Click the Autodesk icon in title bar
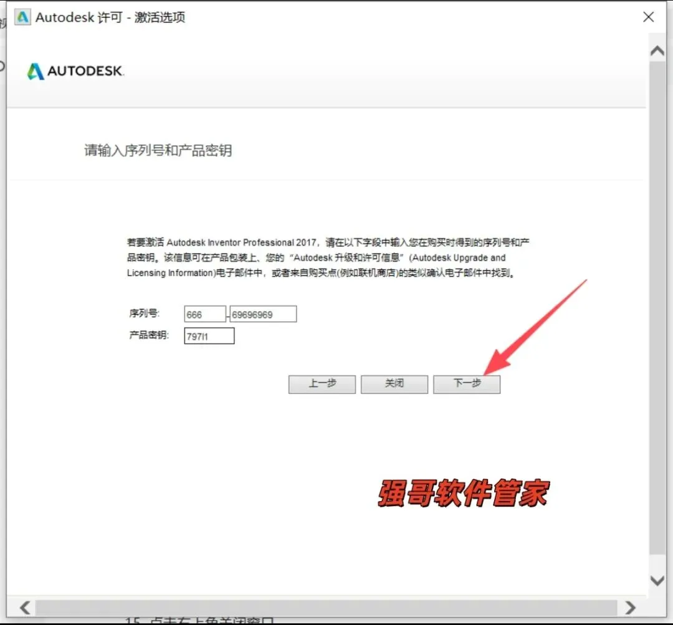673x625 pixels. click(x=22, y=17)
